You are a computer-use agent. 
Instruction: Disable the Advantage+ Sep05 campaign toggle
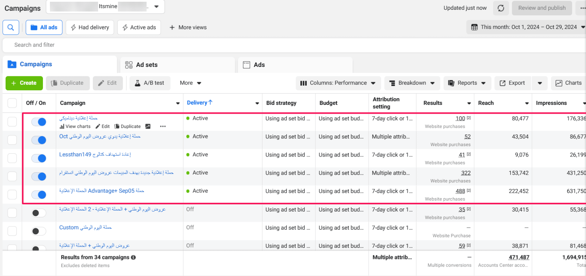click(39, 194)
